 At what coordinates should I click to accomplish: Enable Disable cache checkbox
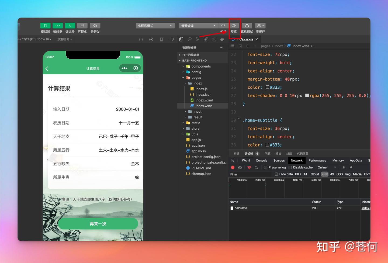coord(290,168)
